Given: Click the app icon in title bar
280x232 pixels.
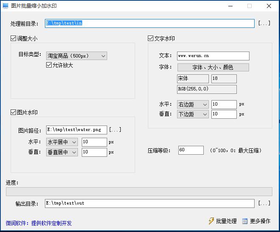Looking at the screenshot, I should pos(6,6).
